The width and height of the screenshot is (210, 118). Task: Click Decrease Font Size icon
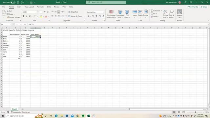(x=48, y=12)
